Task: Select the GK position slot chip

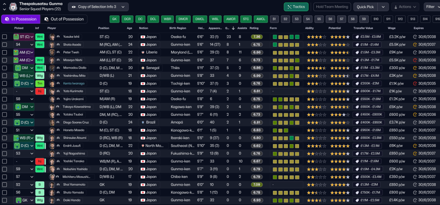Action: coord(114,19)
